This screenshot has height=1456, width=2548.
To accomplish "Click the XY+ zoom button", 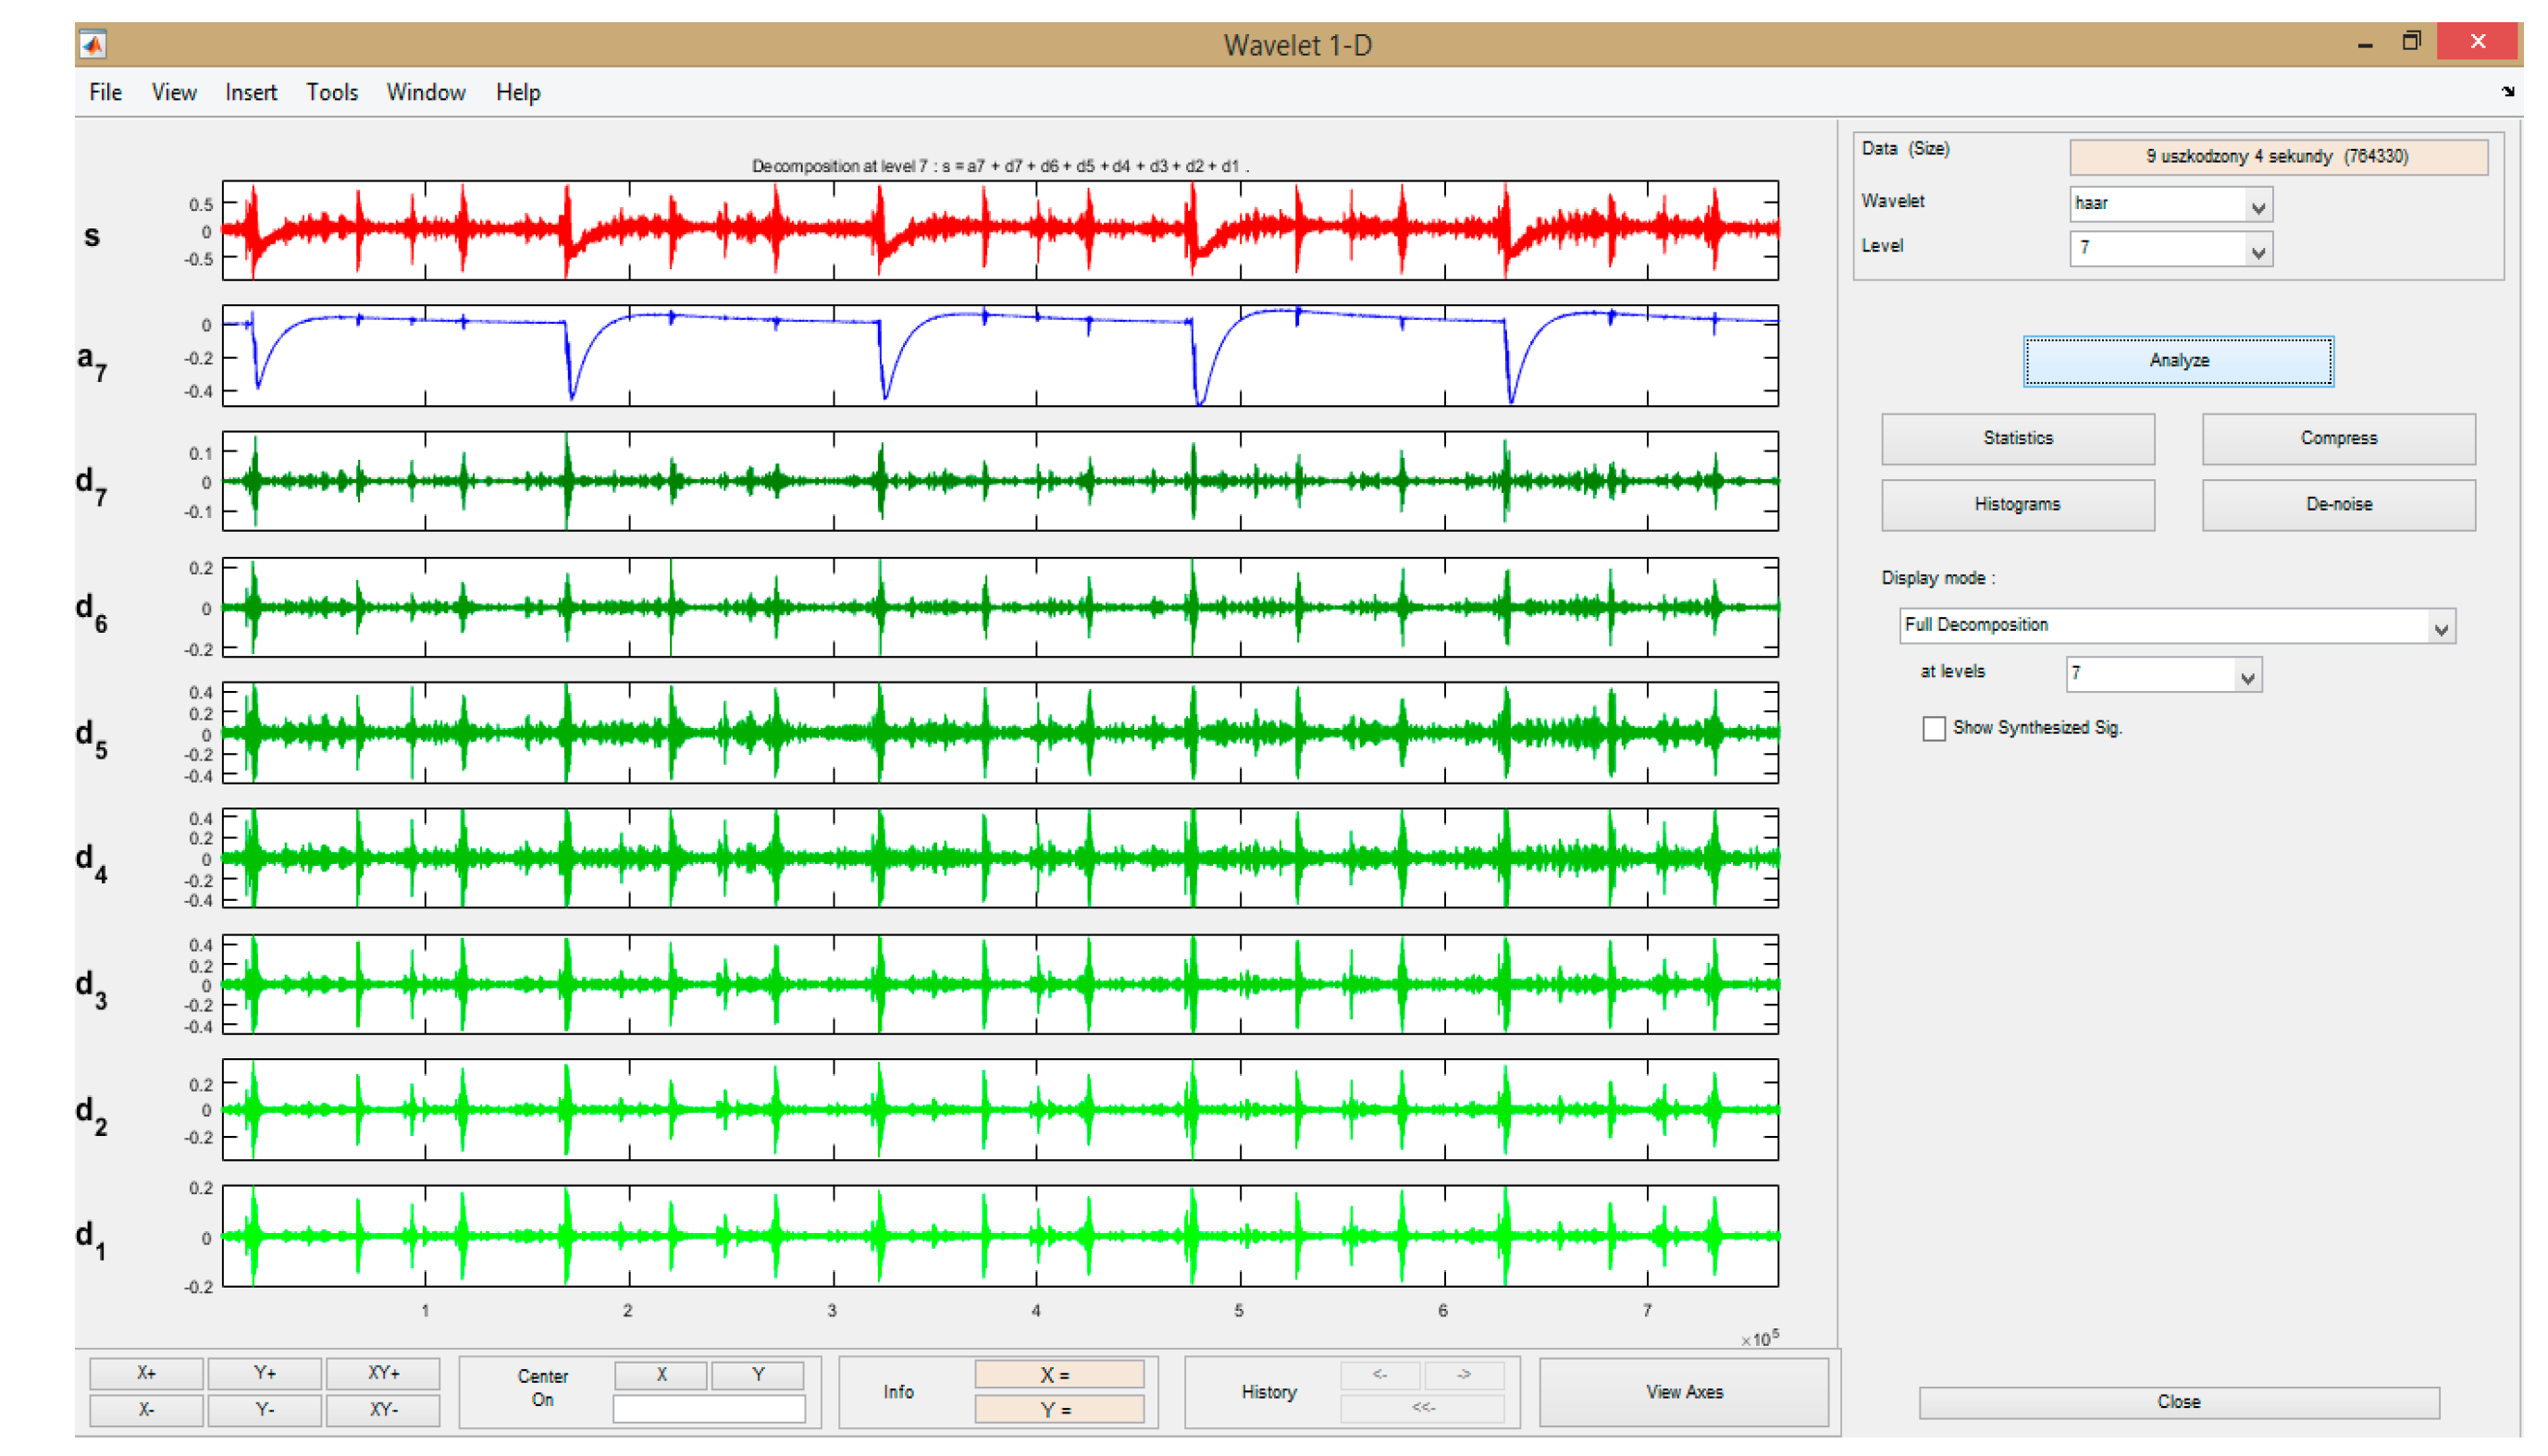I will pyautogui.click(x=383, y=1373).
